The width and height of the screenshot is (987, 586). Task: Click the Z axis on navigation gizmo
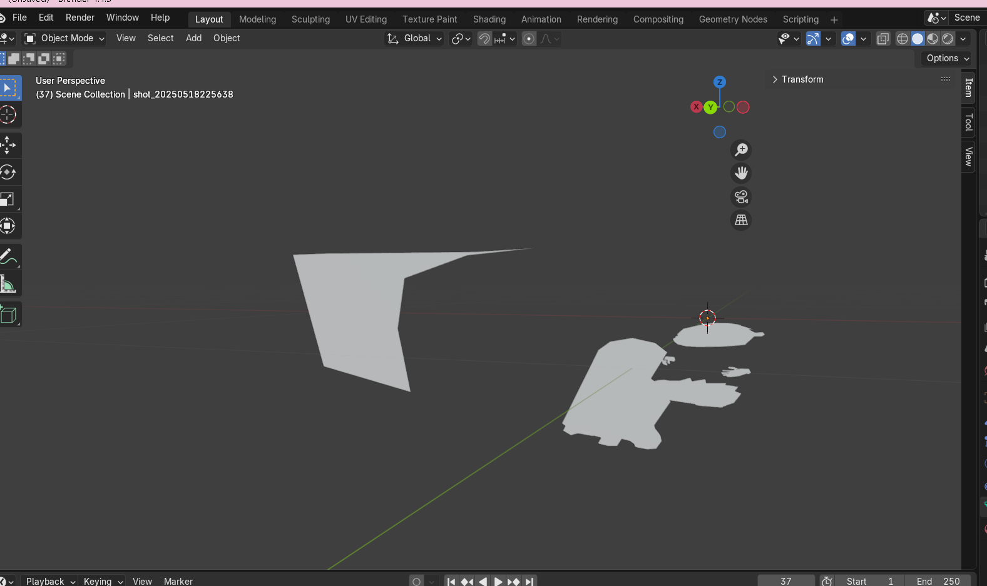(x=720, y=82)
